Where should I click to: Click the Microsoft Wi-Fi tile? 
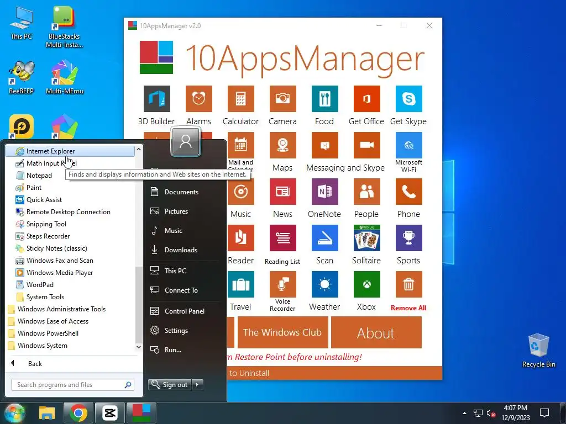tap(408, 145)
